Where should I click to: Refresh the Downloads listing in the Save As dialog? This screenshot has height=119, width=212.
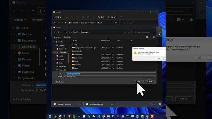coord(129,32)
